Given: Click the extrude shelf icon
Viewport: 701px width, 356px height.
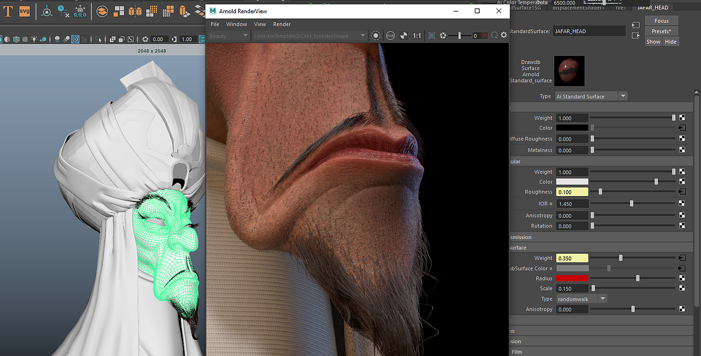Looking at the screenshot, I should click(x=185, y=12).
